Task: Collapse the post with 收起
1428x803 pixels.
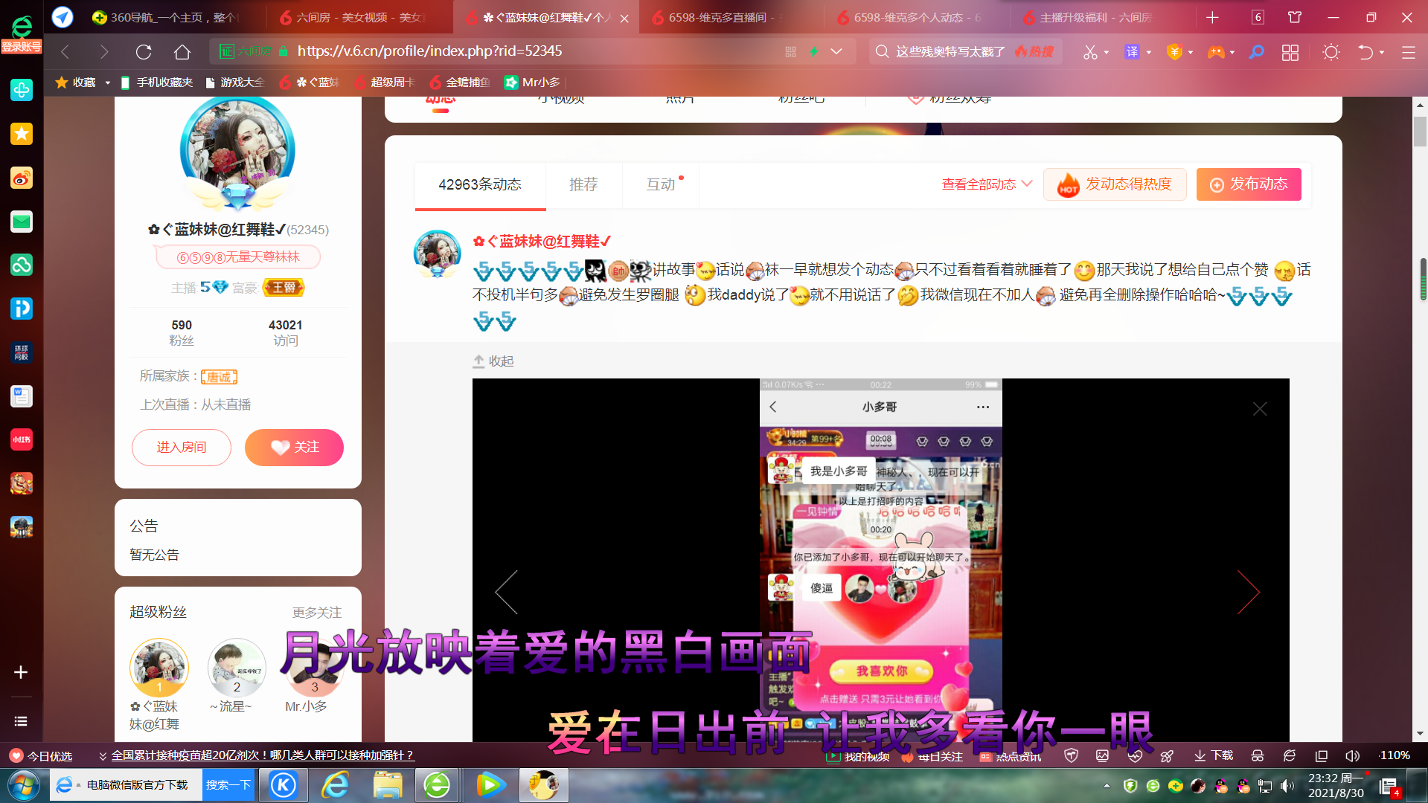Action: [493, 361]
